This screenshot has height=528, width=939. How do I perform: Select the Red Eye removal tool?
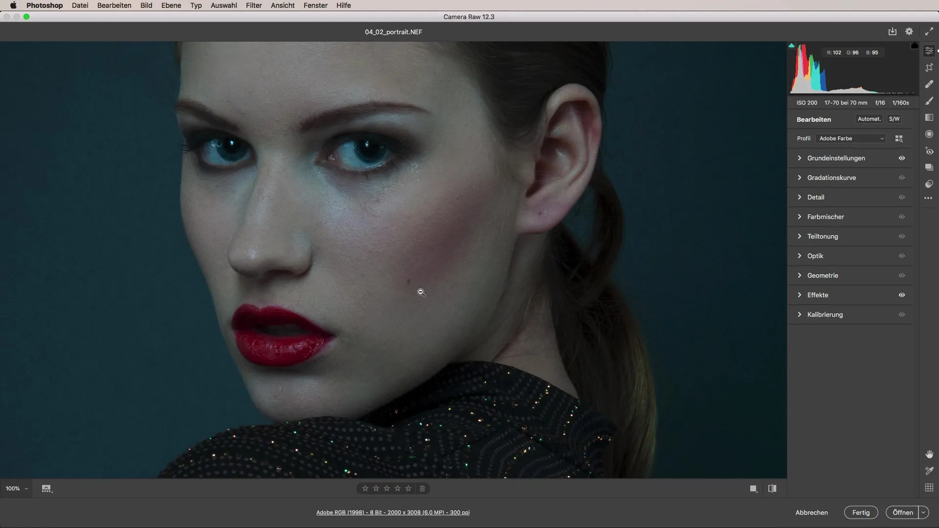click(x=929, y=151)
